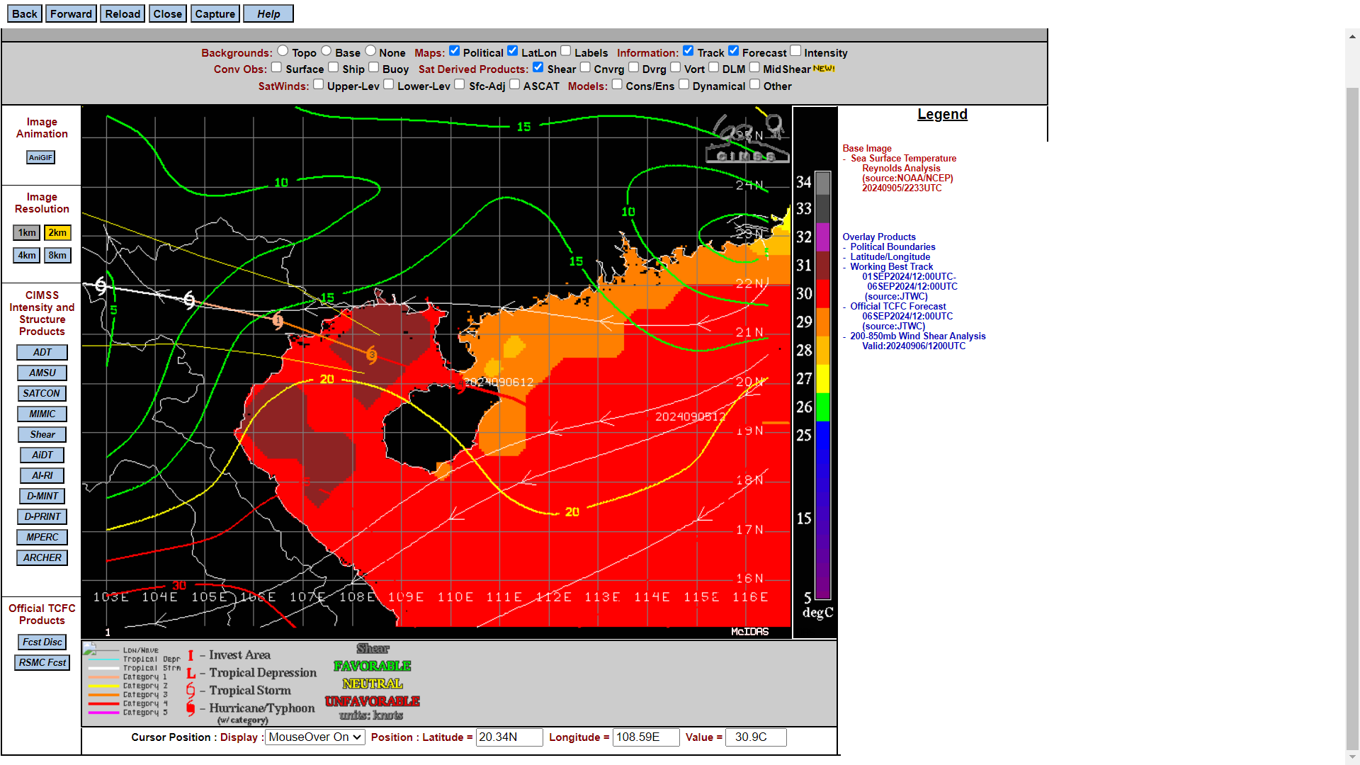Open the AMSU product
The height and width of the screenshot is (765, 1360).
point(42,373)
